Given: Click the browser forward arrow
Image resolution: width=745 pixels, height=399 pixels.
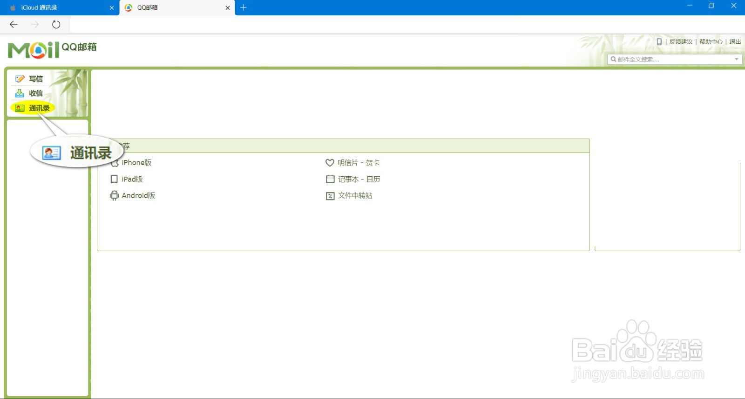Looking at the screenshot, I should click(x=35, y=24).
